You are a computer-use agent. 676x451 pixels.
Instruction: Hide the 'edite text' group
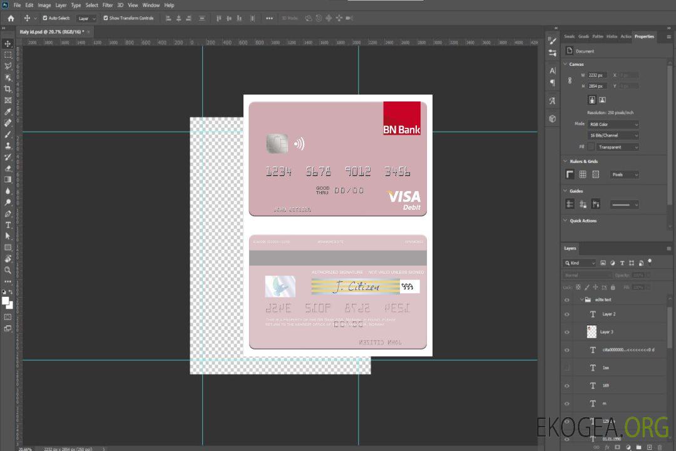pyautogui.click(x=567, y=300)
